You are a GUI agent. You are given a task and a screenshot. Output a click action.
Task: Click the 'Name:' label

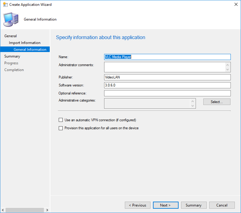tap(63, 57)
